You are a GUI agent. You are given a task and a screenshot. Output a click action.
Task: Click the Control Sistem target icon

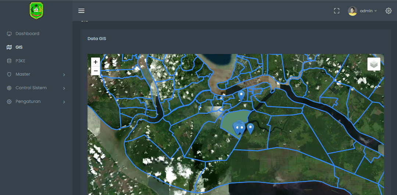(9, 88)
